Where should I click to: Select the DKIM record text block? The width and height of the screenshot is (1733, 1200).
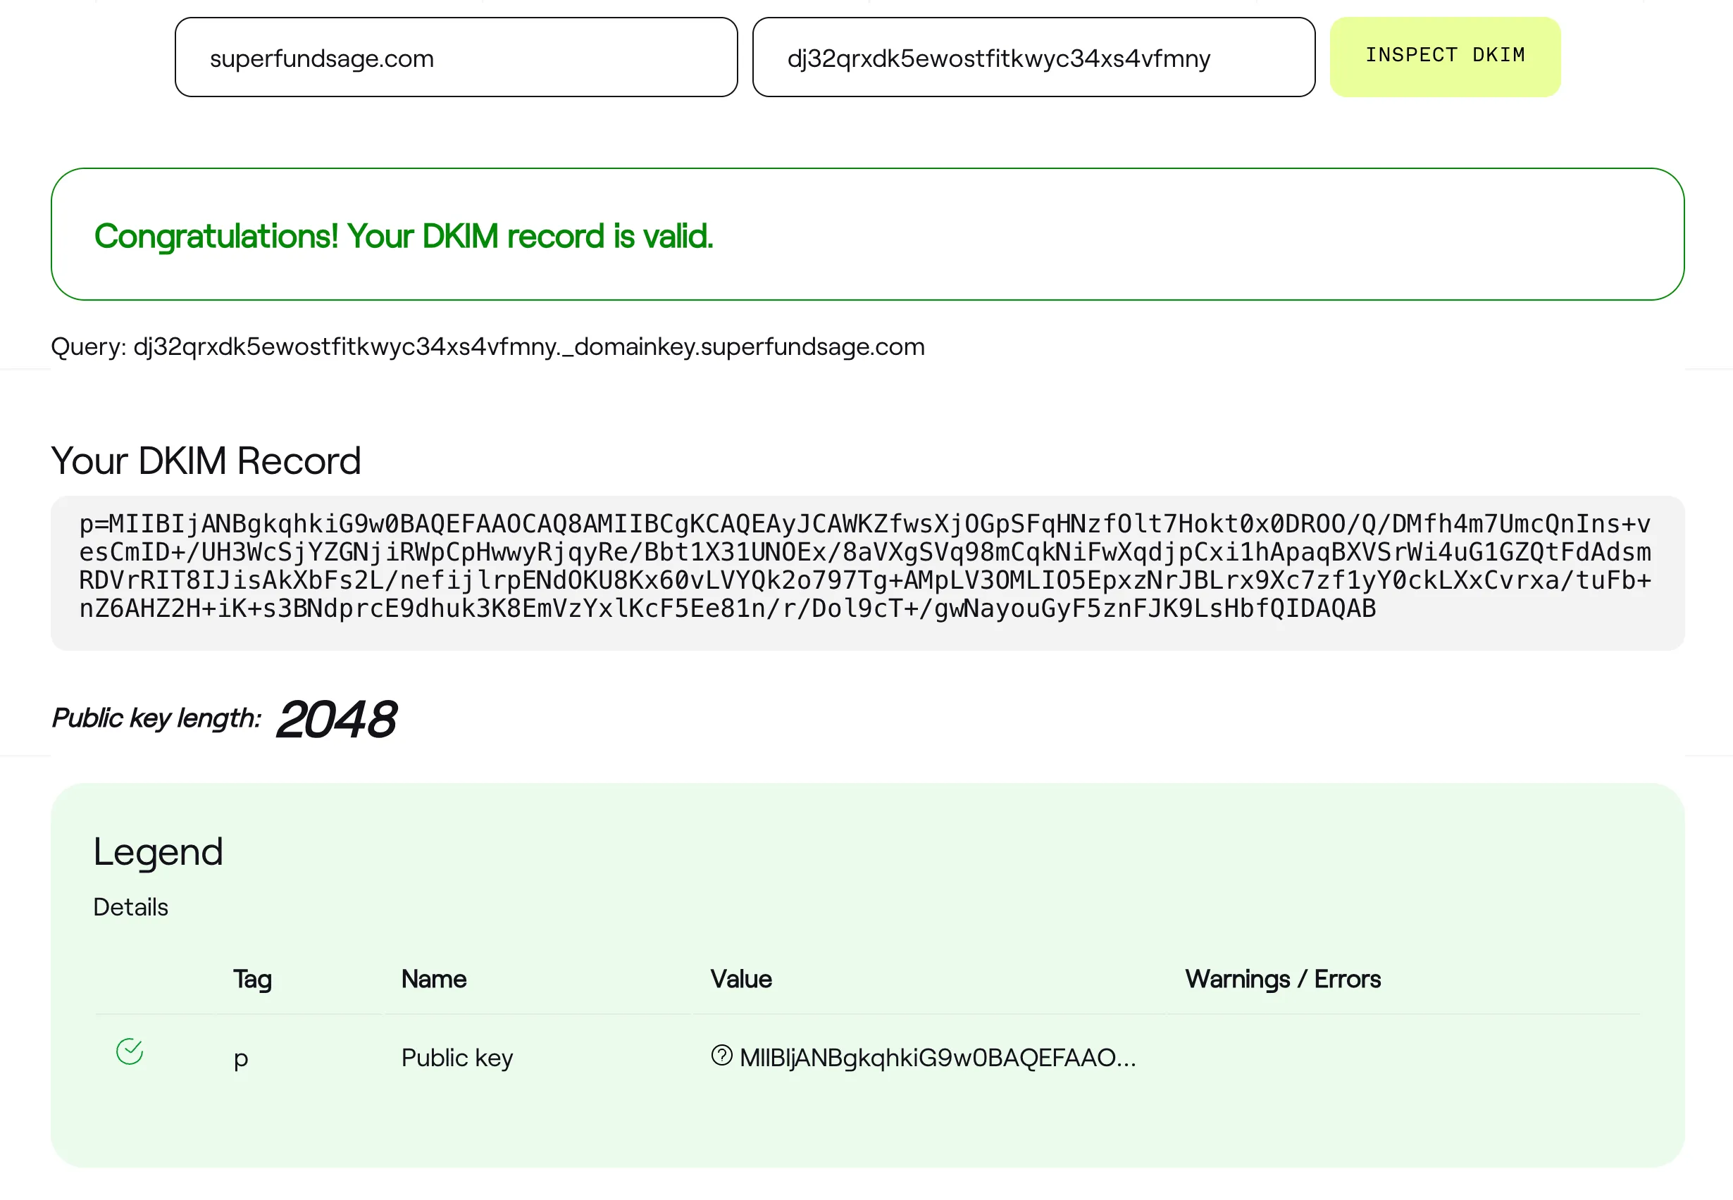[x=865, y=566]
